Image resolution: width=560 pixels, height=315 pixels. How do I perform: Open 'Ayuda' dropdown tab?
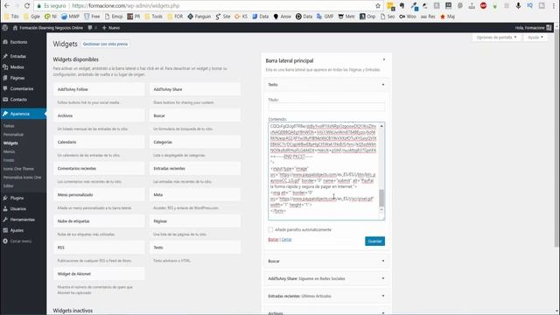click(x=535, y=37)
